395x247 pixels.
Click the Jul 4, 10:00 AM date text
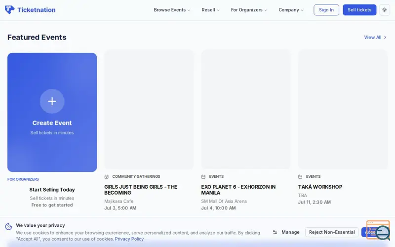[218, 208]
